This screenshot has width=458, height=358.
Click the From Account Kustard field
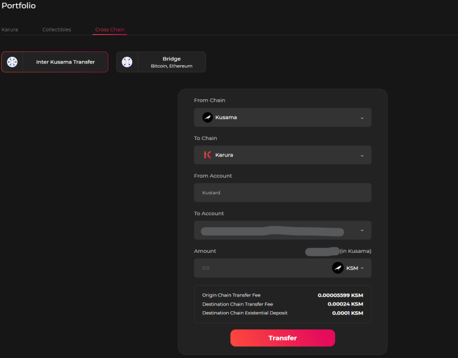(283, 192)
